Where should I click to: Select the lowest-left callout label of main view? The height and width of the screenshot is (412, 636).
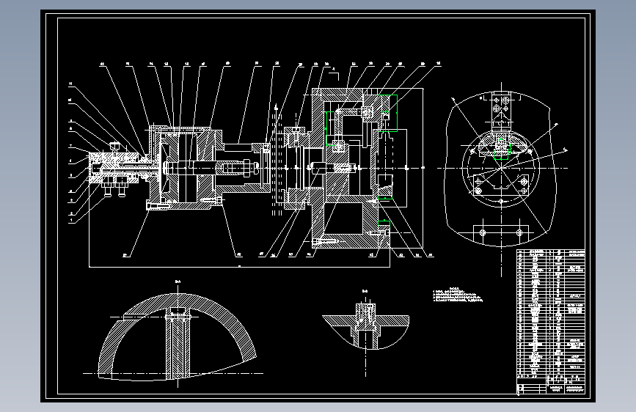coord(72,220)
